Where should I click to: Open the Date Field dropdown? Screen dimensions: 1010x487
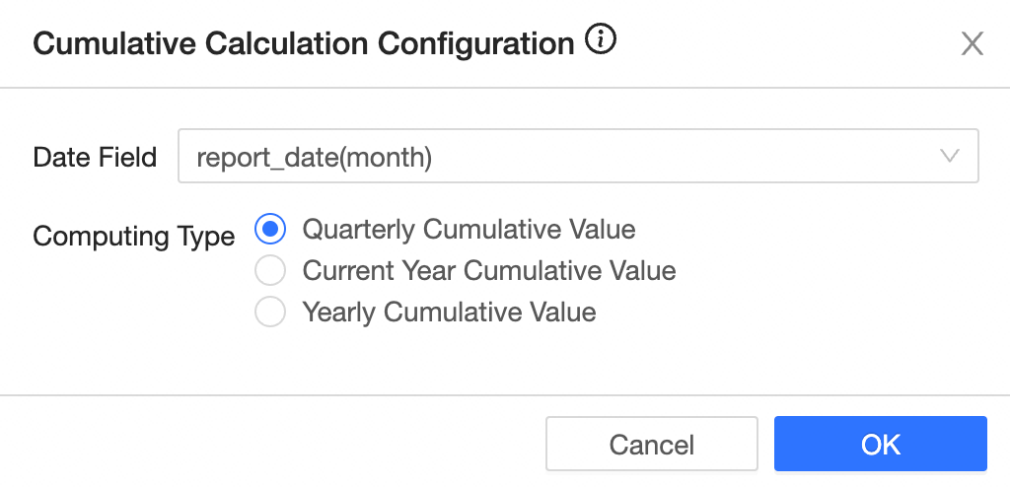(x=577, y=156)
